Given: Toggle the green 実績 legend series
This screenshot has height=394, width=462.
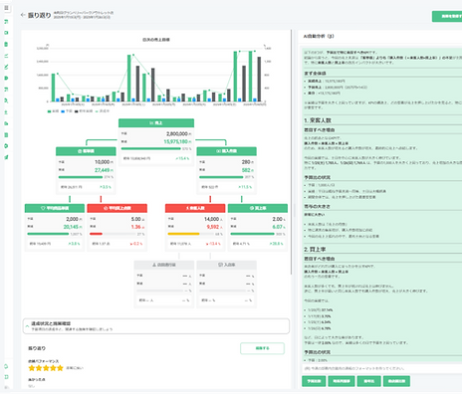Looking at the screenshot, I should tap(54, 111).
